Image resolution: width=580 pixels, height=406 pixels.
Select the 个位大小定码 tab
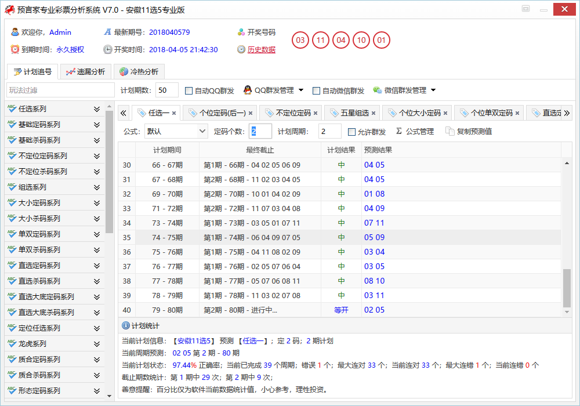[417, 113]
